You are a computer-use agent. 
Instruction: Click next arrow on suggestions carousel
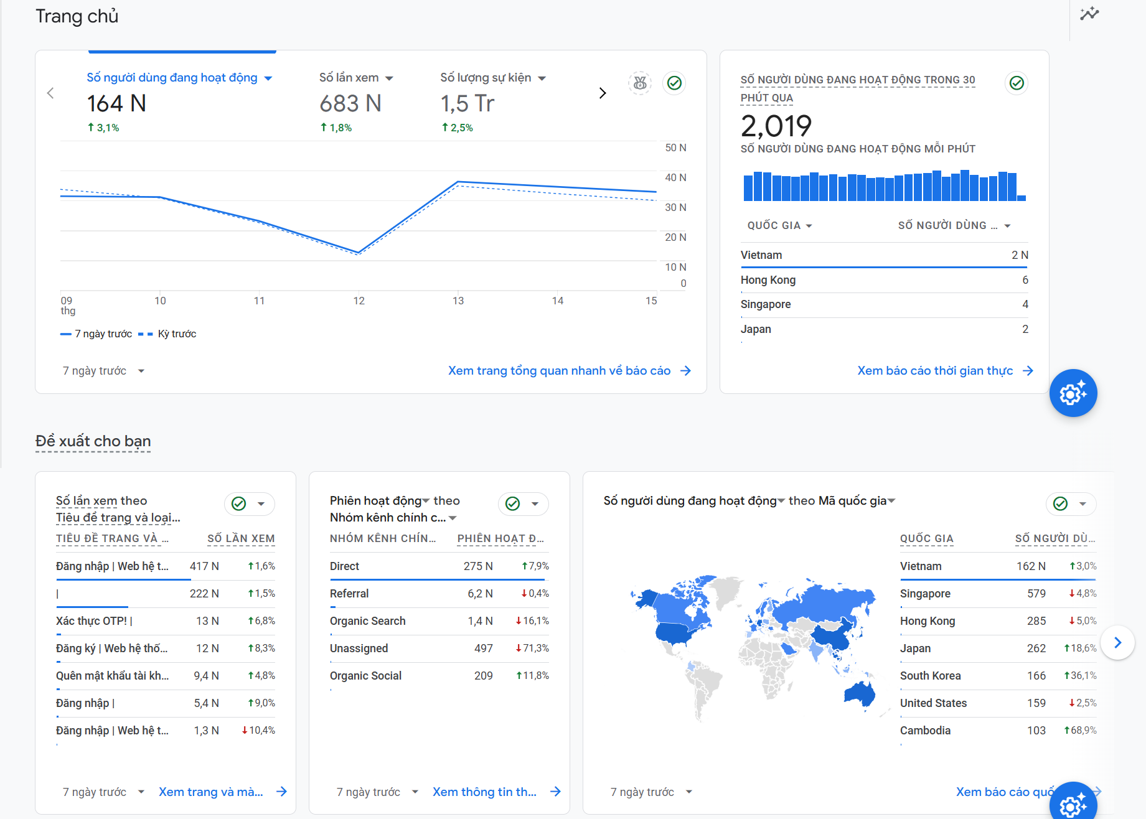click(1117, 642)
